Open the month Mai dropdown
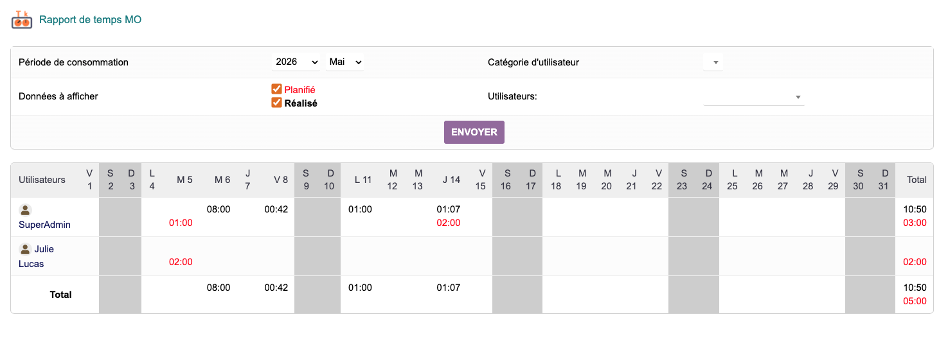Viewport: 948px width, 337px height. point(345,62)
